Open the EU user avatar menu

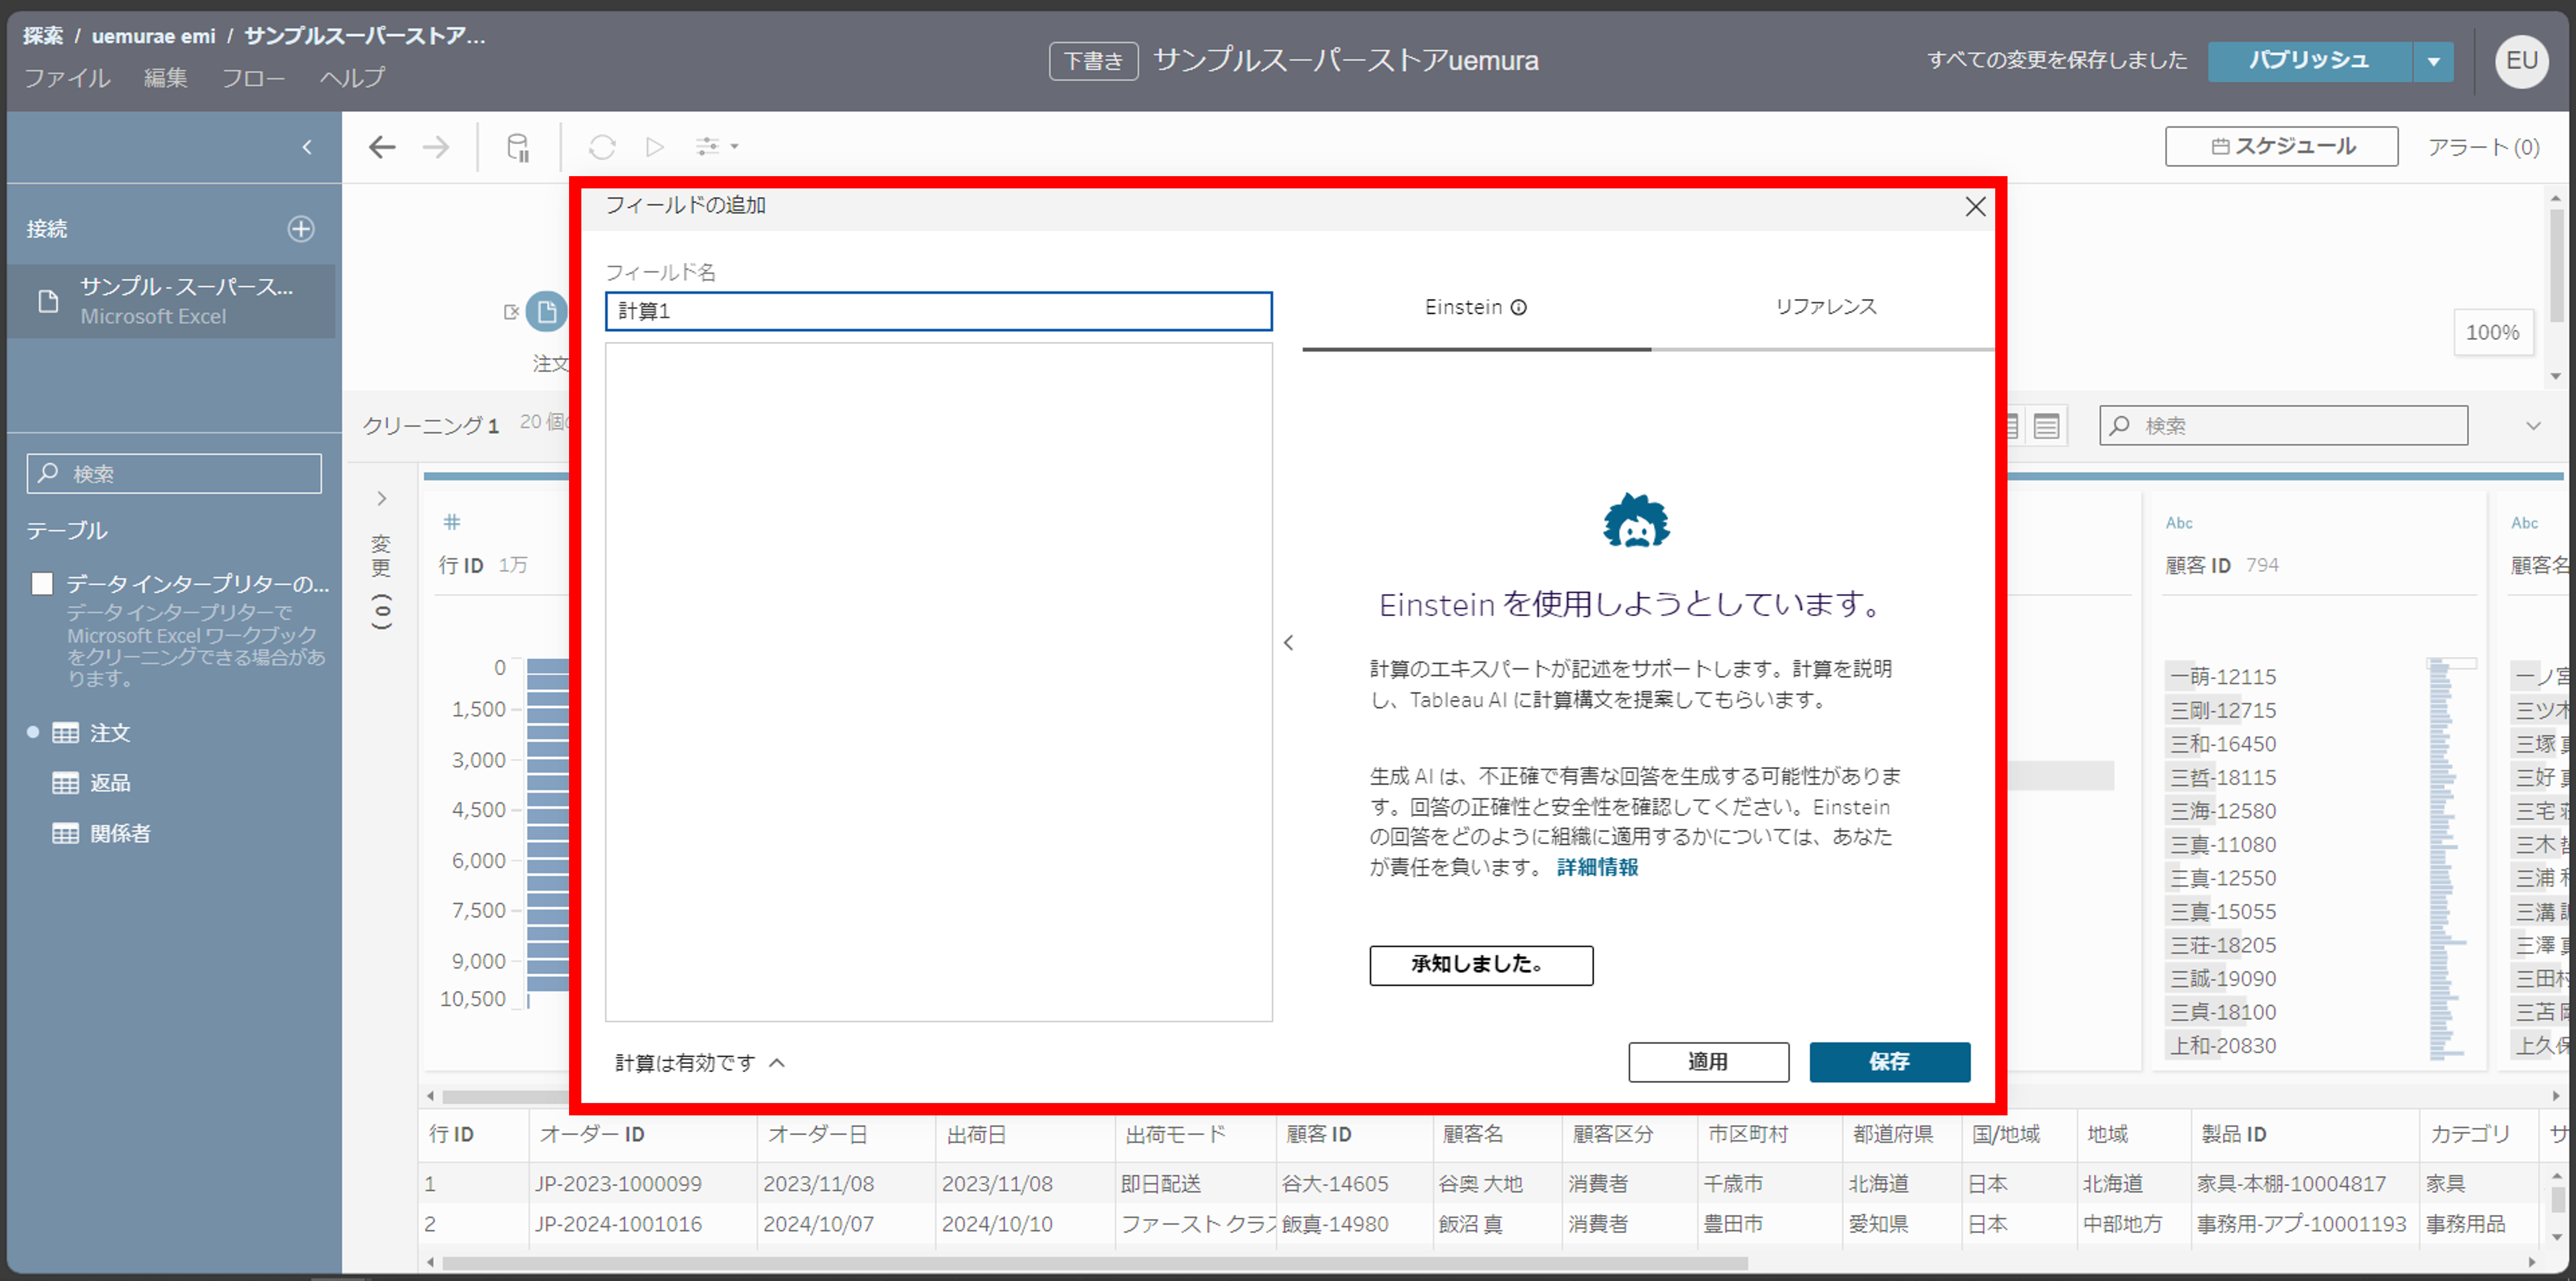(2522, 61)
